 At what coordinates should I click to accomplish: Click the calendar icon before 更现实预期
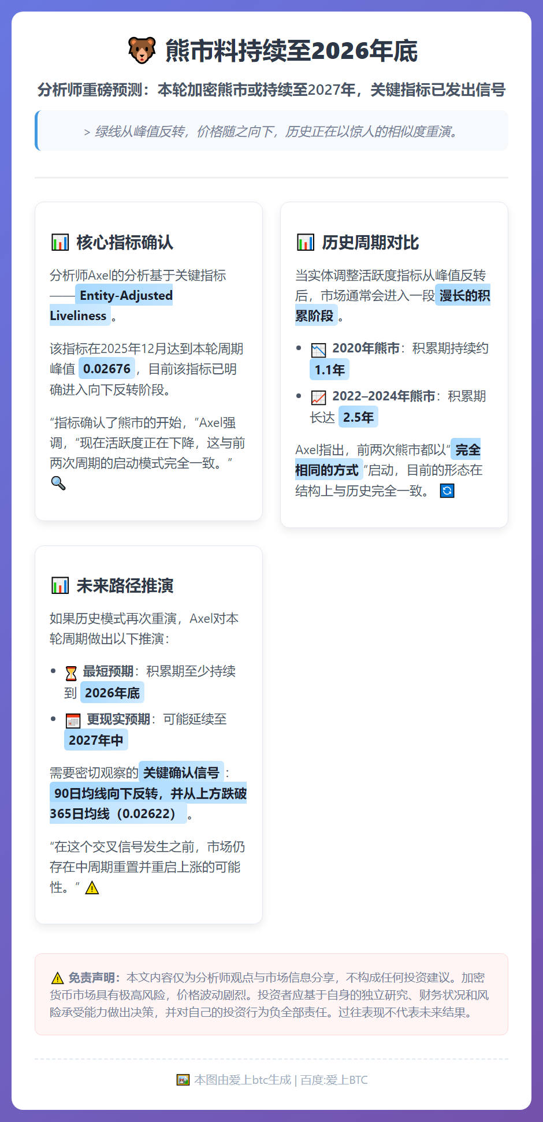(x=73, y=720)
